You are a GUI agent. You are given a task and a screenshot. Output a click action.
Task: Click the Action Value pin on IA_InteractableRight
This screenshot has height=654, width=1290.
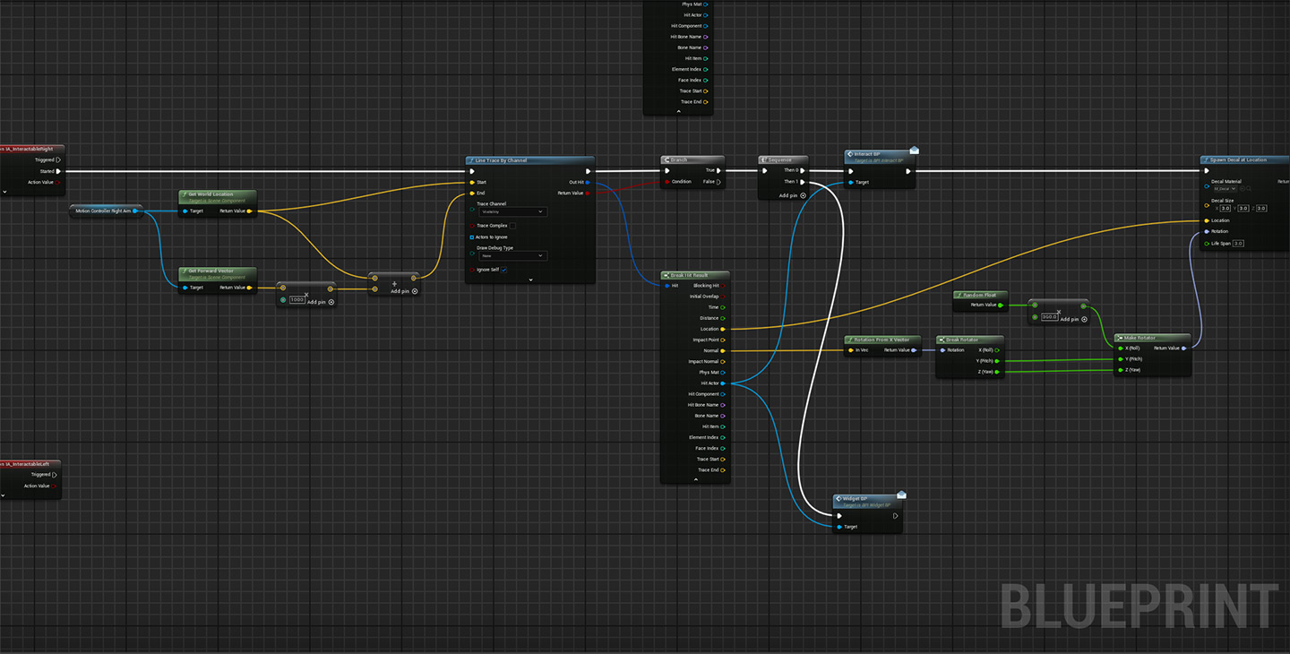point(58,182)
